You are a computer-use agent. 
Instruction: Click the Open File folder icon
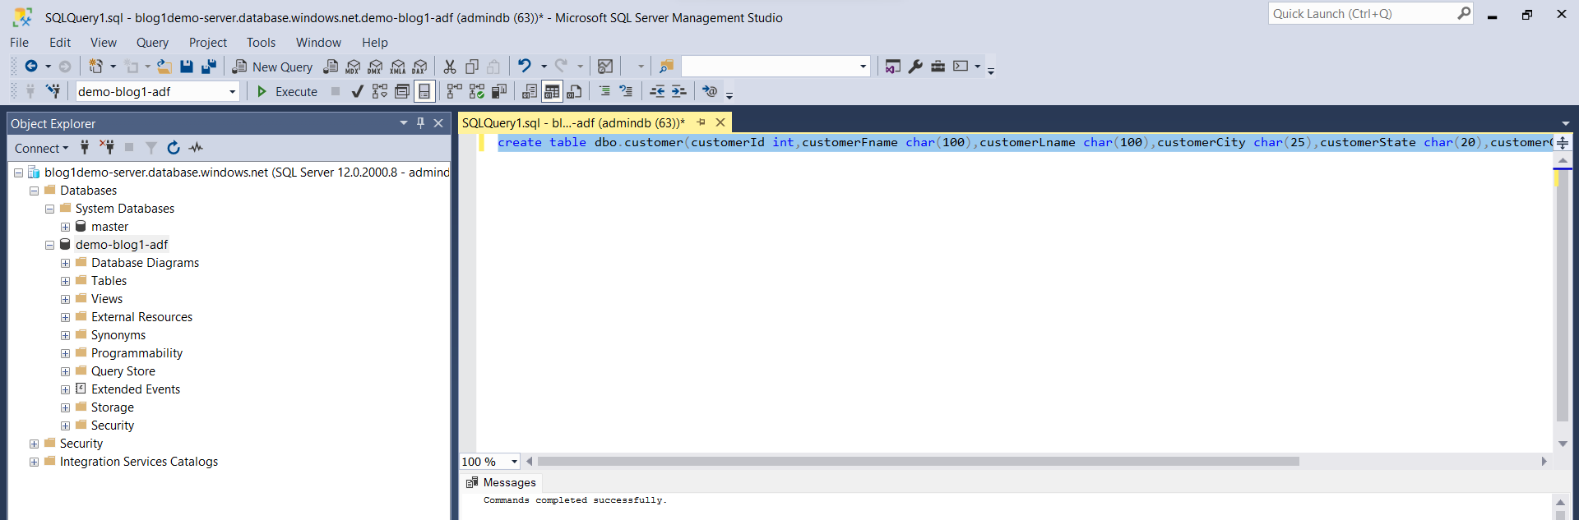[x=164, y=67]
